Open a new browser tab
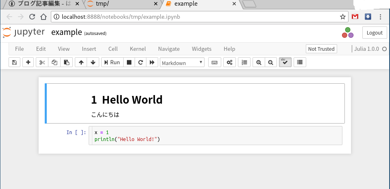This screenshot has width=390, height=189. (249, 4)
